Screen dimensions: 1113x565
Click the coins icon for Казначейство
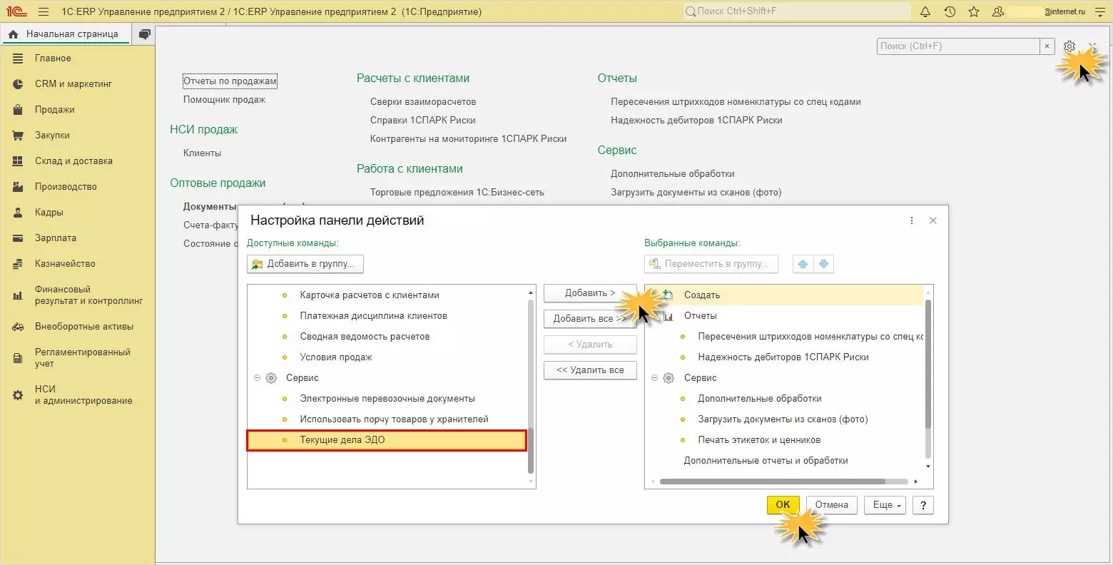click(18, 264)
